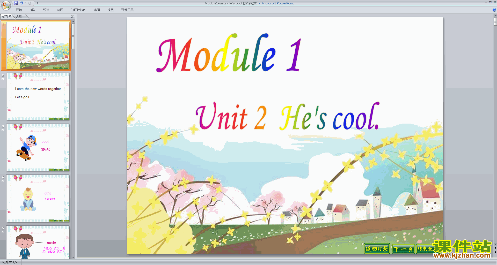
Task: Click main editor scrollbar down arrow
Action: tap(495, 244)
